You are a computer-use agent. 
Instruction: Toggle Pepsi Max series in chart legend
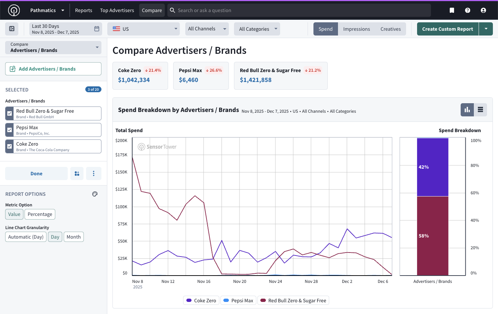(x=238, y=300)
